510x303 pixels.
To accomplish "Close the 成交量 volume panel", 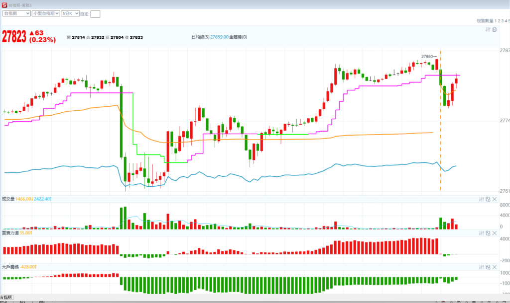I will [x=495, y=199].
